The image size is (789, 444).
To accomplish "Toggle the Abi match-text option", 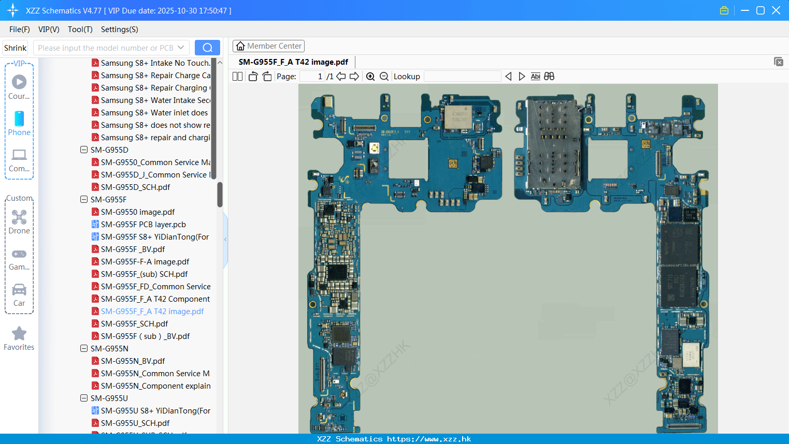I will click(536, 77).
